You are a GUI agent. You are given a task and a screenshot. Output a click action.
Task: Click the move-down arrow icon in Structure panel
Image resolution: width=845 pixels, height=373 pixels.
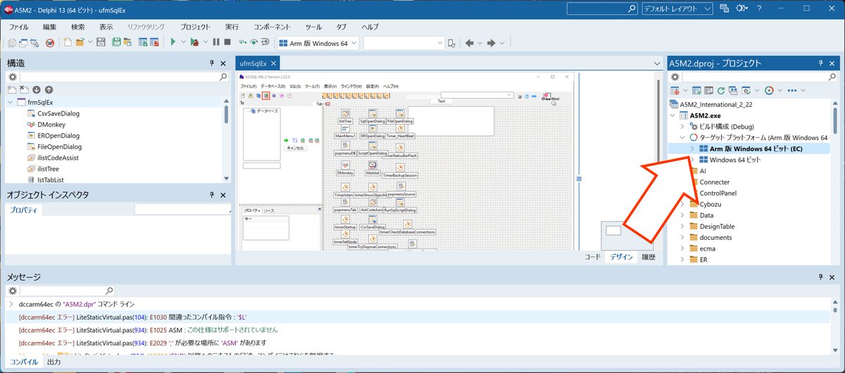[x=37, y=90]
